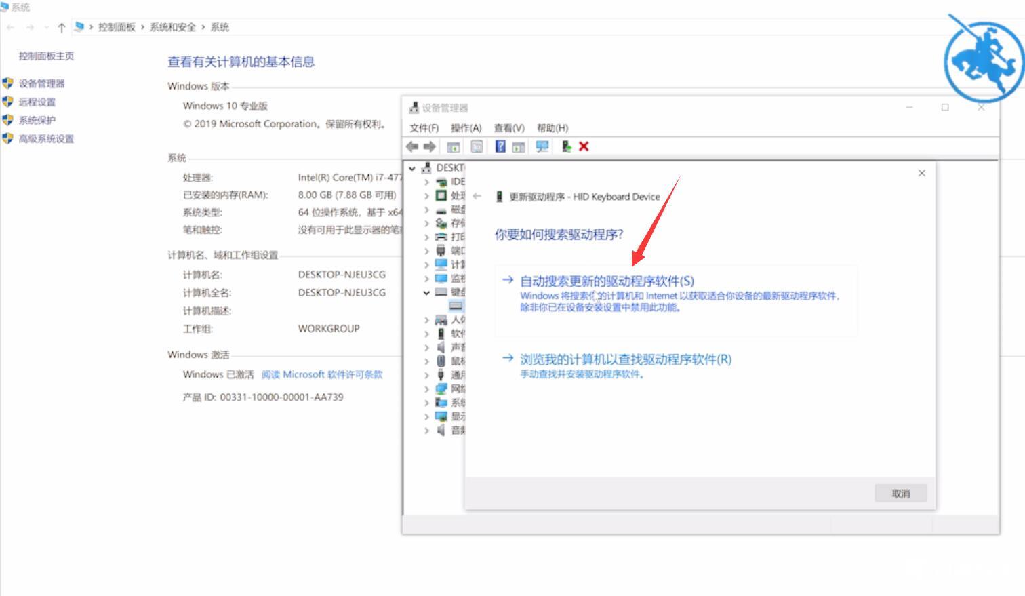This screenshot has width=1025, height=596.
Task: Open 系统保护 from the left sidebar
Action: coord(37,120)
